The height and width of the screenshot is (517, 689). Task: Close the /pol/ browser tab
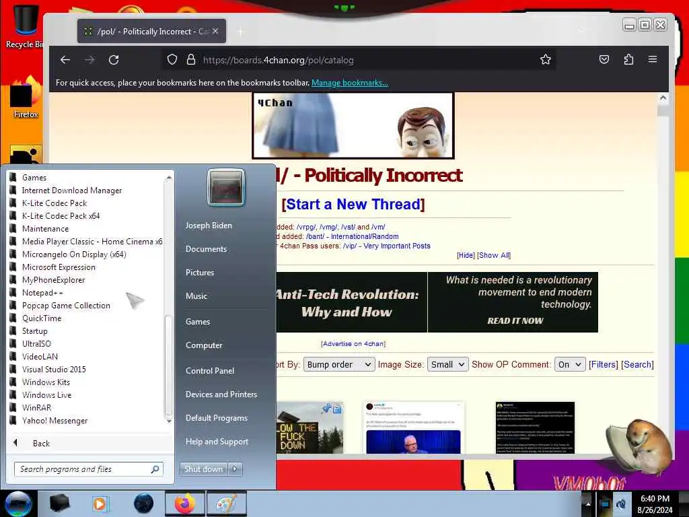[215, 31]
